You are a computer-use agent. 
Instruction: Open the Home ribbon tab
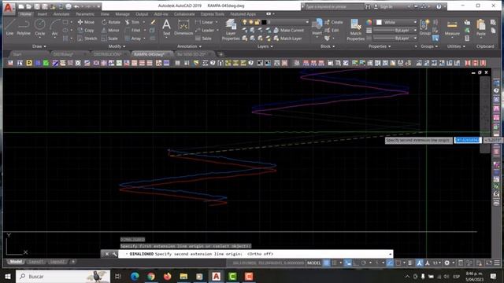[25, 14]
